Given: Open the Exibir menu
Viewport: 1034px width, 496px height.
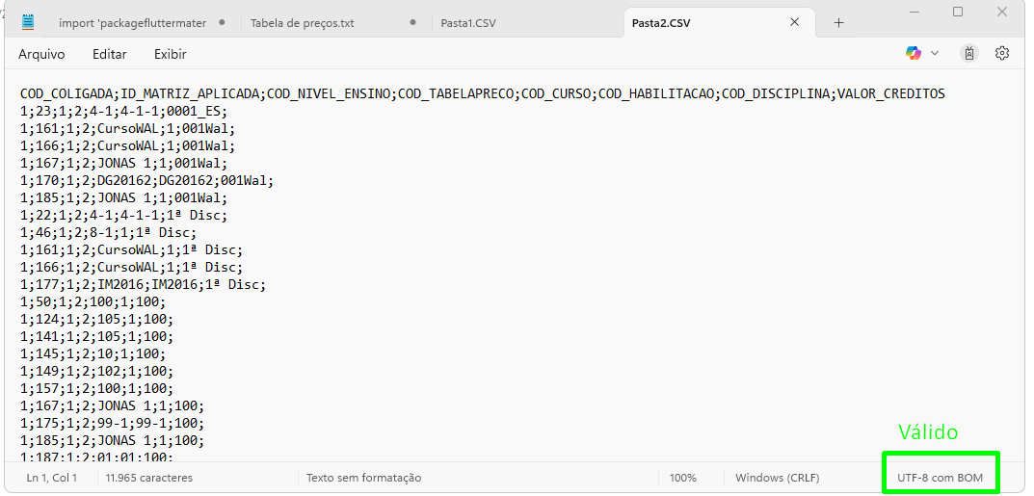Looking at the screenshot, I should (170, 55).
